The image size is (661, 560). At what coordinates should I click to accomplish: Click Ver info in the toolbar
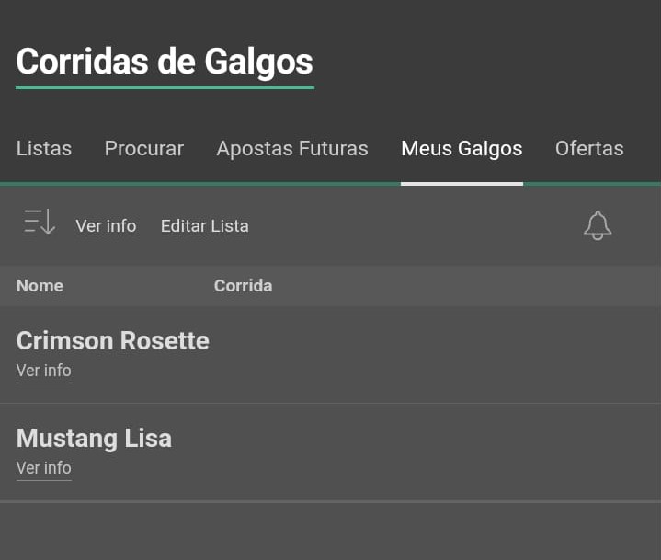(x=106, y=226)
